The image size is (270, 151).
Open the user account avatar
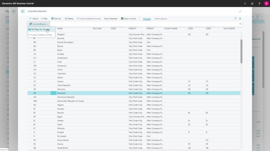[266, 3]
